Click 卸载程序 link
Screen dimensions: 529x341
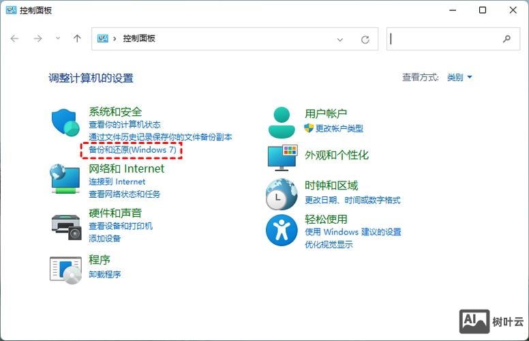tap(104, 274)
